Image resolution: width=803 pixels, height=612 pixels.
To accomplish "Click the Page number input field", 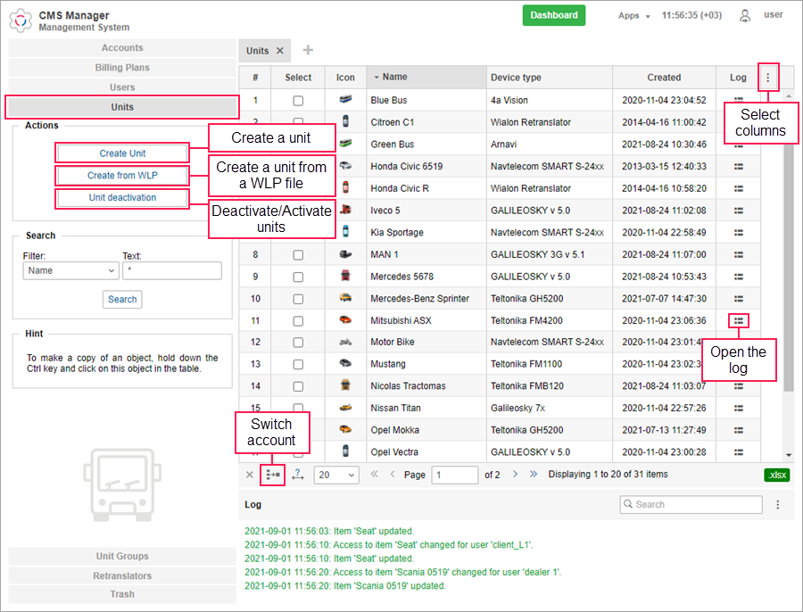I will [455, 475].
